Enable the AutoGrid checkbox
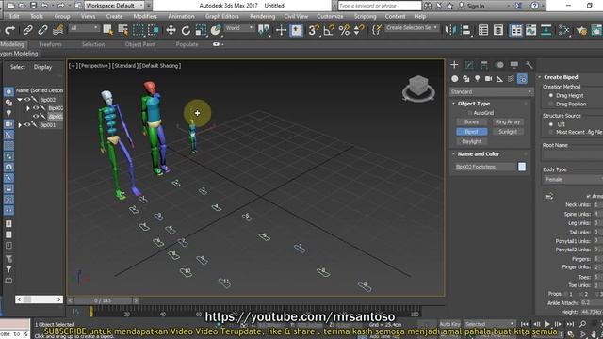The height and width of the screenshot is (339, 603). 470,113
